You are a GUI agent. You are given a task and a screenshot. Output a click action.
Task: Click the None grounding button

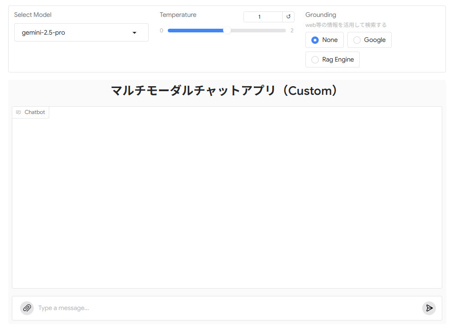coord(324,40)
